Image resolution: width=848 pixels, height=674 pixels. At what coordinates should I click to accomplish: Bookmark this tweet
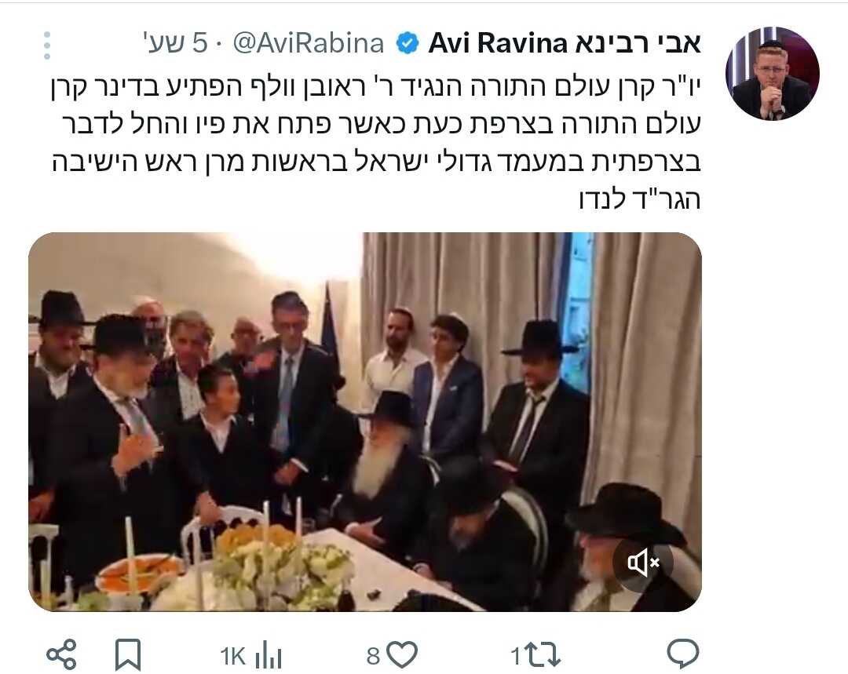click(128, 654)
